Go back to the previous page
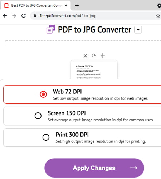This screenshot has height=179, width=161. pos(5,16)
